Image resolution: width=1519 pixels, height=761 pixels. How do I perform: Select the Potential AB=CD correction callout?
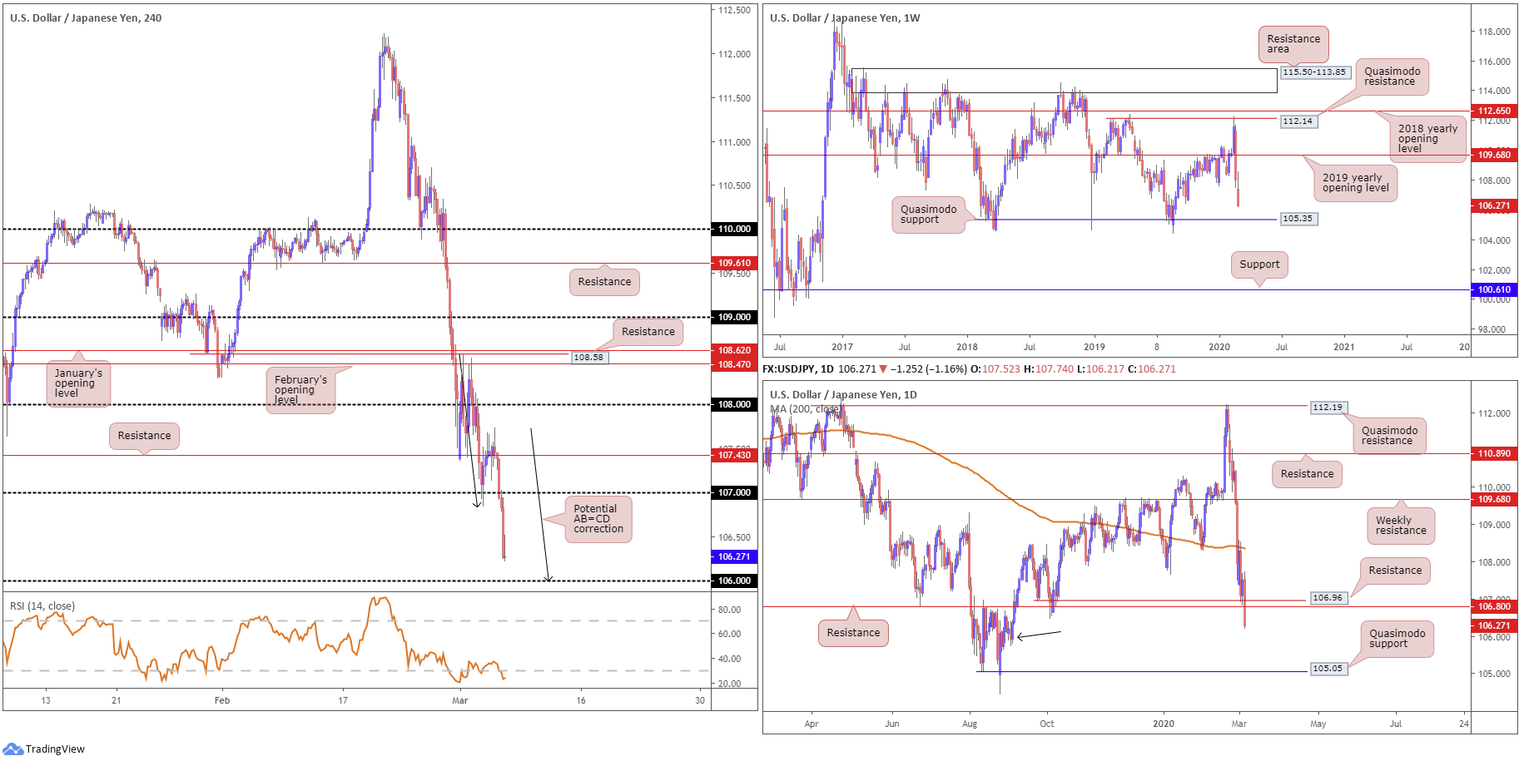(598, 519)
